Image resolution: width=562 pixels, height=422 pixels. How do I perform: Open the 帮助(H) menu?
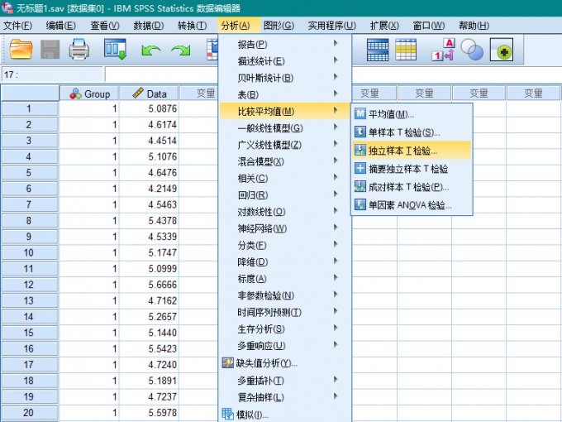[x=474, y=26]
